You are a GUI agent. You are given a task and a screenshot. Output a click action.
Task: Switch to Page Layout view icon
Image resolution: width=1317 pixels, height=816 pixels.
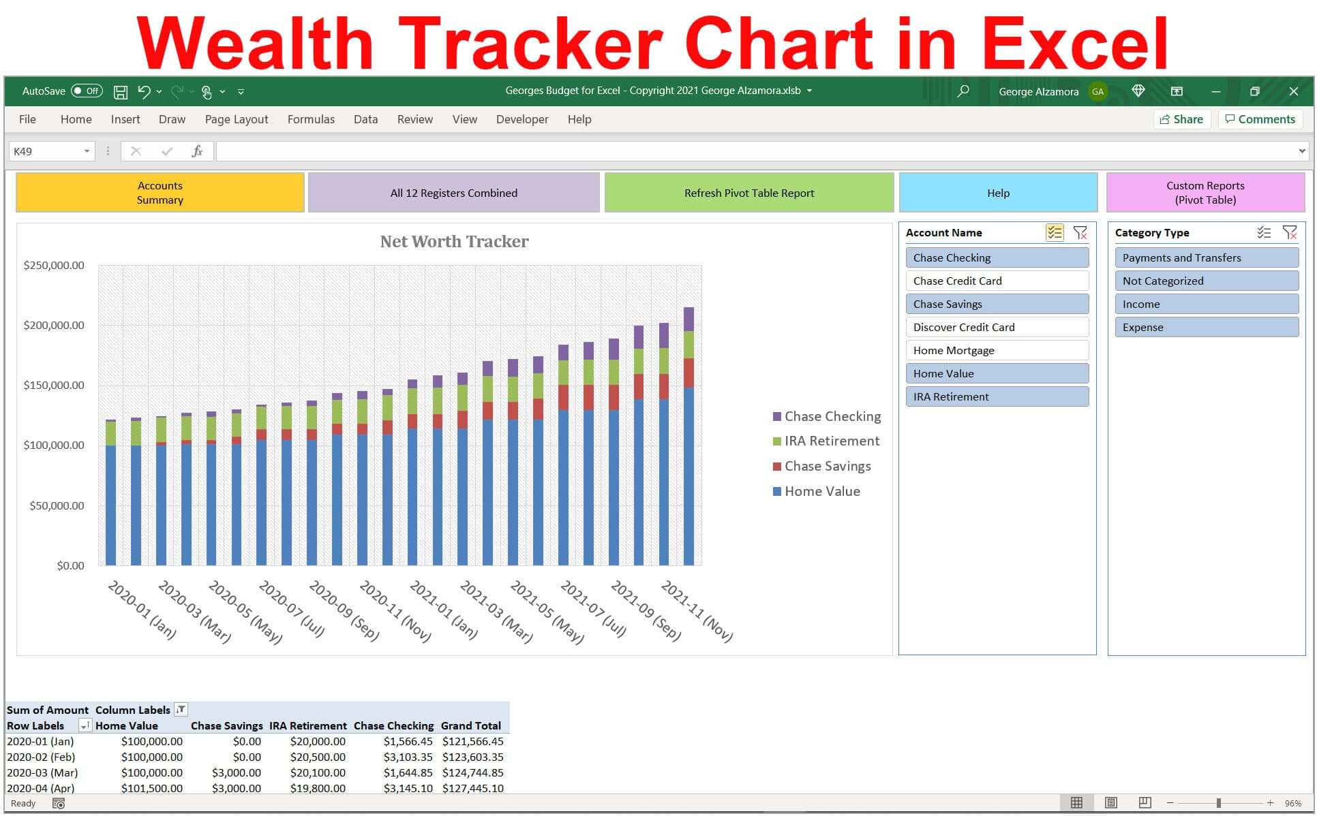click(x=1111, y=803)
